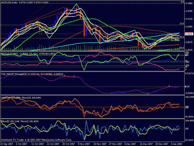Screen dimensions: 194x146
Task: Click the MACD scale value 0.016711
Action: [x=189, y=73]
